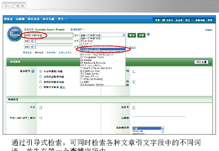Open 参考文献 in the top menu

pyautogui.click(x=48, y=19)
